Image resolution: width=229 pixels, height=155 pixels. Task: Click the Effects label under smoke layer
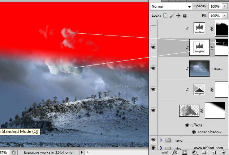coord(196,125)
